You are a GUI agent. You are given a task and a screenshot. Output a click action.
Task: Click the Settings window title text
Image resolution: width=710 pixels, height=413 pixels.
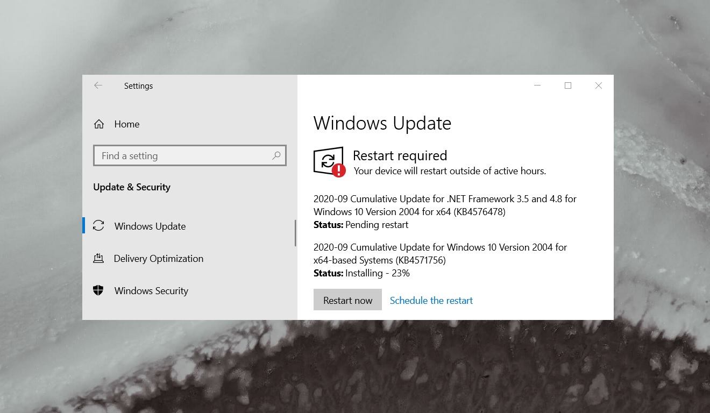138,86
